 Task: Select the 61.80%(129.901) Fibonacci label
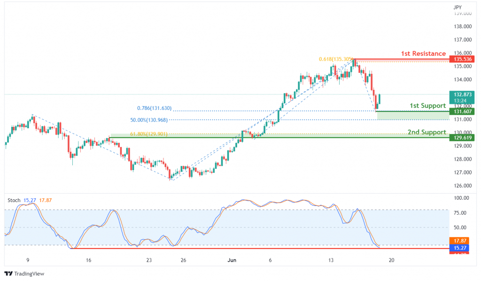[x=149, y=134]
